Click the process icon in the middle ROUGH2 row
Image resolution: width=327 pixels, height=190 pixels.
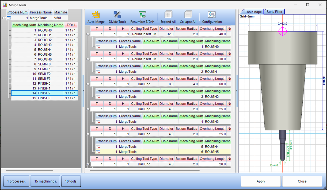click(x=98, y=97)
